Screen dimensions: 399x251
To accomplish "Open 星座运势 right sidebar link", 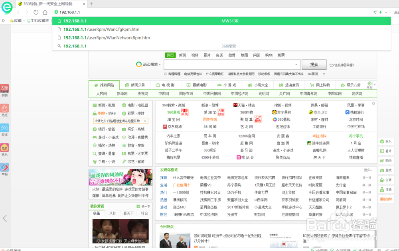I will point(386,199).
